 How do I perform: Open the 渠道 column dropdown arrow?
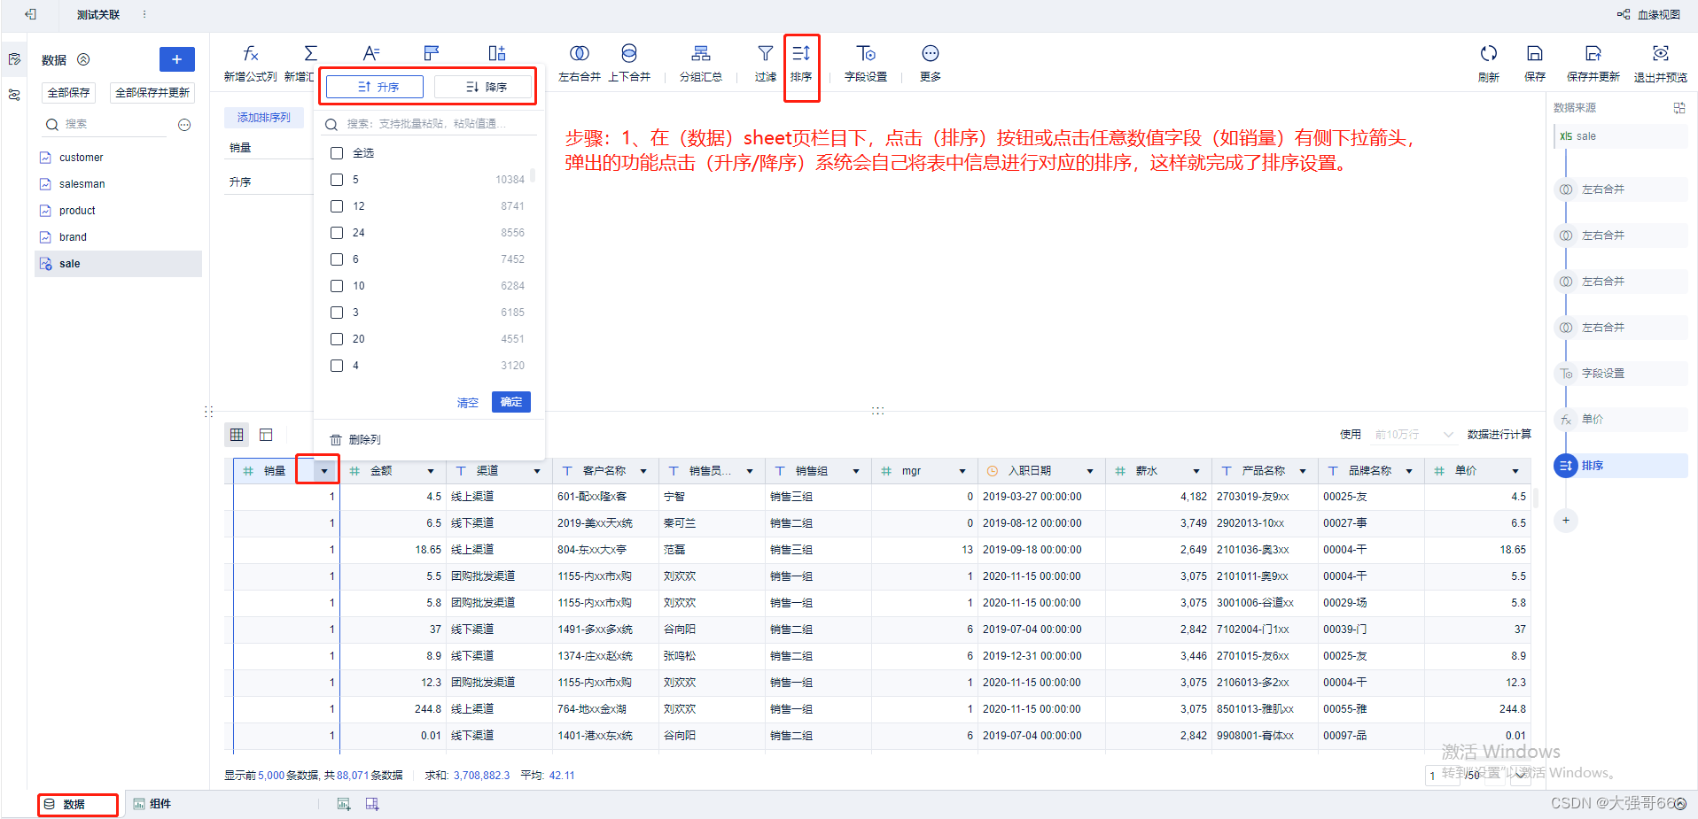(x=537, y=471)
